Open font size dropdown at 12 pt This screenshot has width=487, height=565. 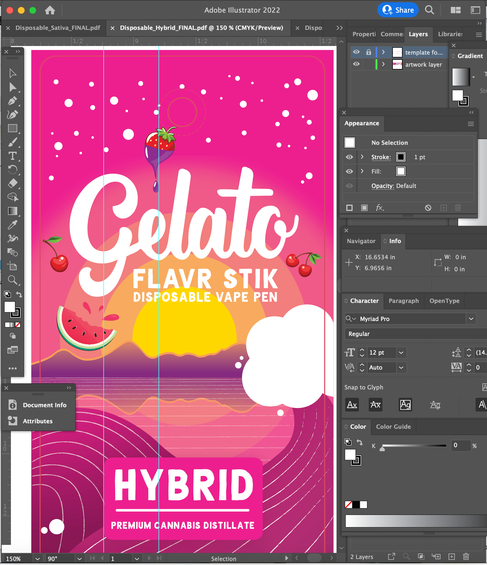(x=401, y=353)
